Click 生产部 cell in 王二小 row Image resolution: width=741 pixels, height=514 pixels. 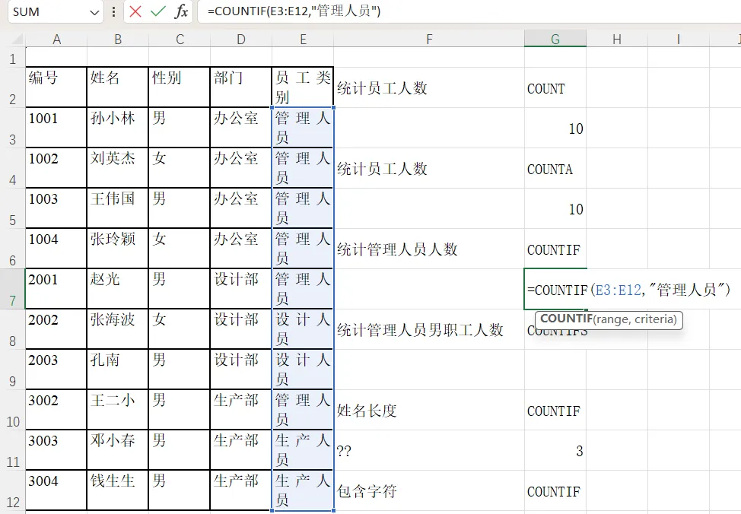(241, 410)
